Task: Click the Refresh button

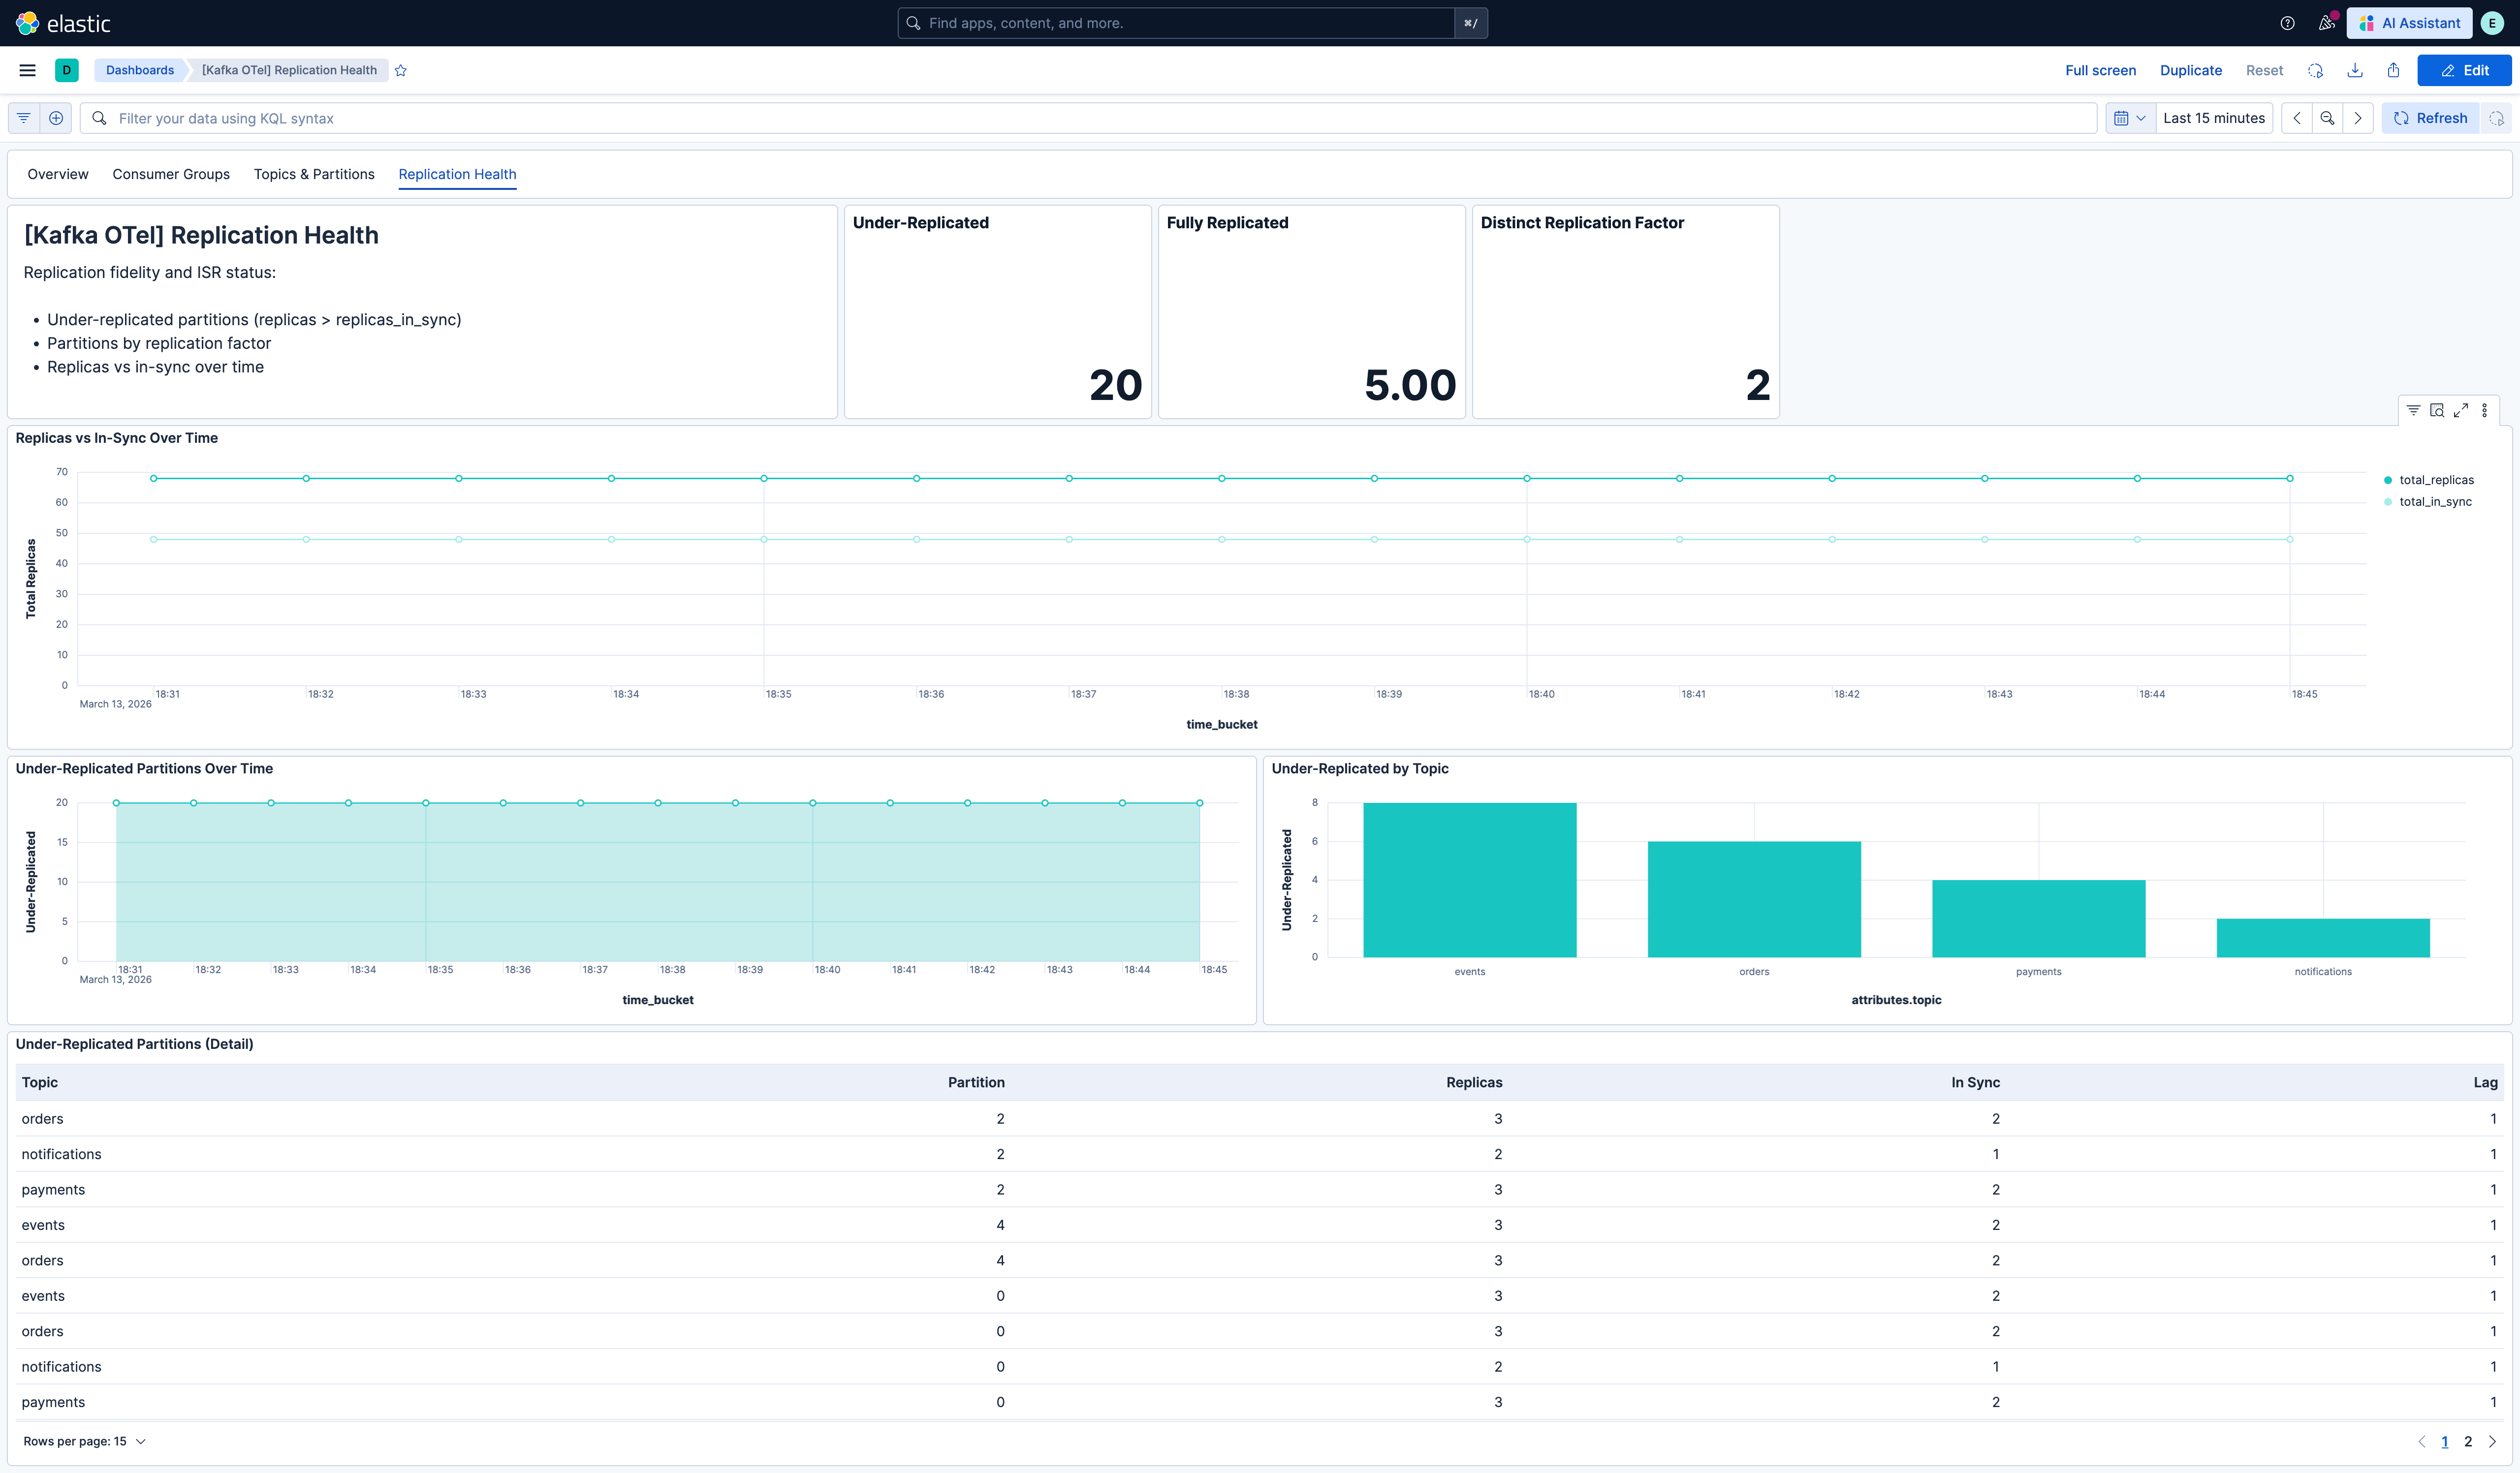Action: tap(2430, 118)
